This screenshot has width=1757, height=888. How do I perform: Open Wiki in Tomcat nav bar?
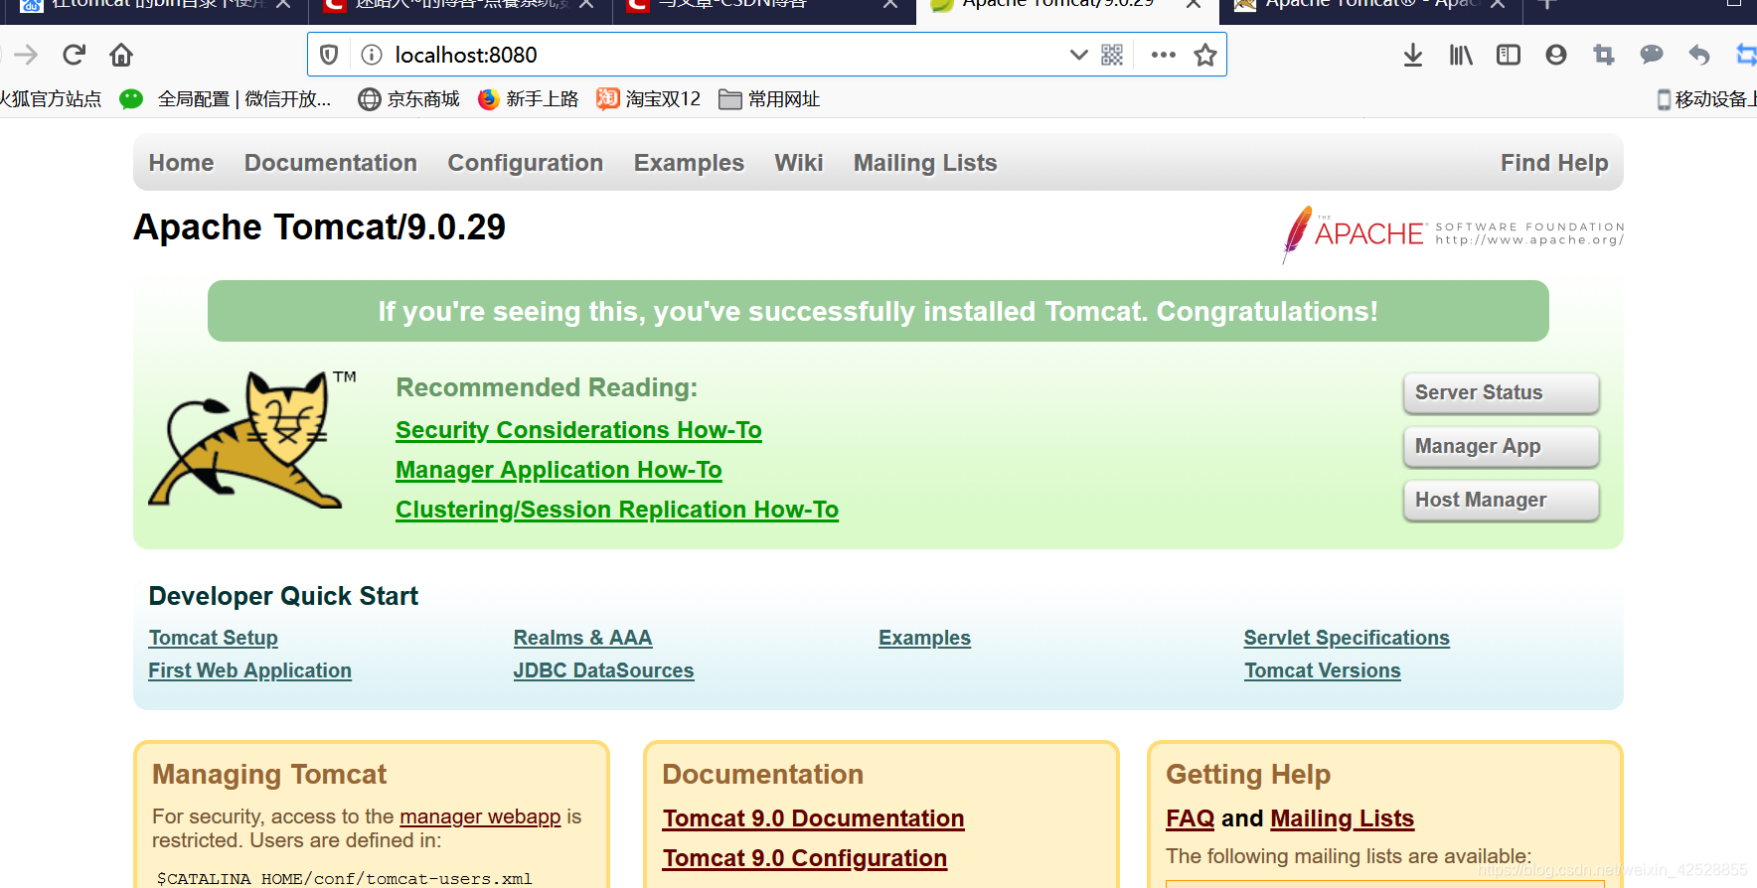click(x=799, y=163)
